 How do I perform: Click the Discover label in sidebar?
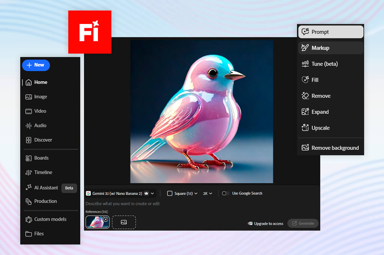tap(43, 140)
